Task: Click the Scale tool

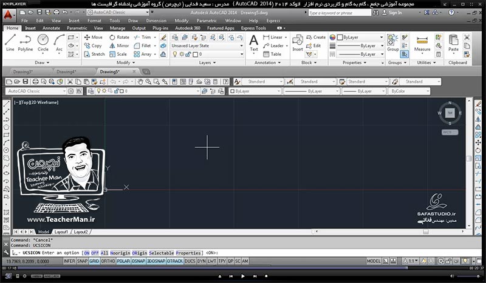Action: [118, 54]
